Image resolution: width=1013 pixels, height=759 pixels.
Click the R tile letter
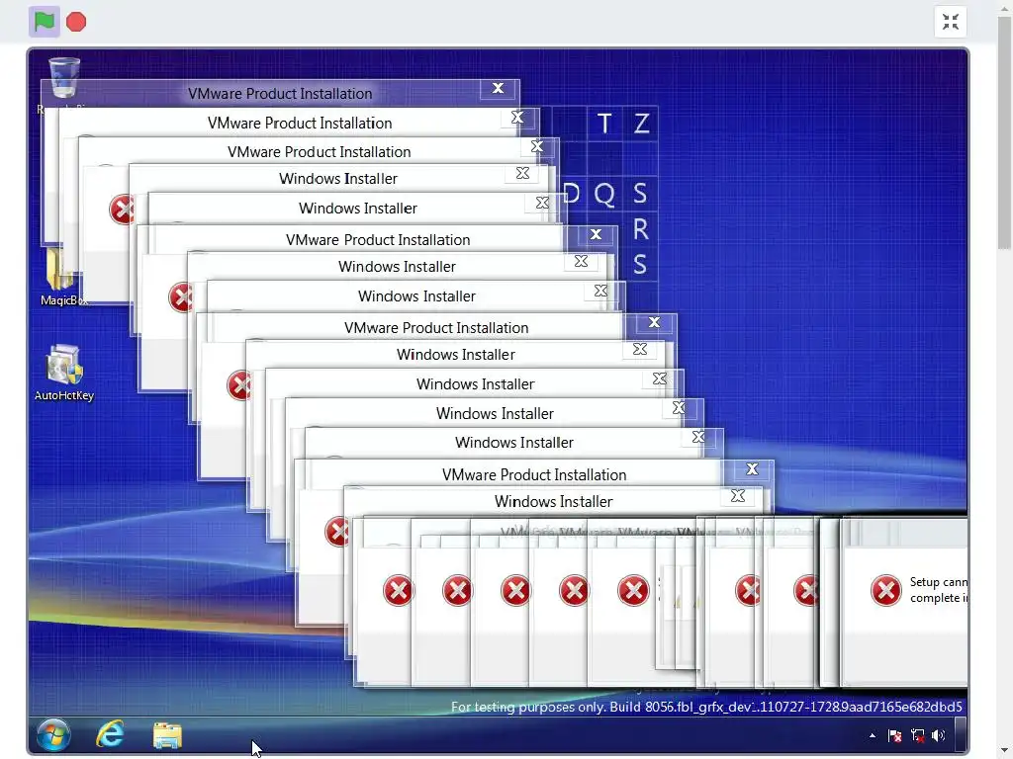tap(640, 229)
